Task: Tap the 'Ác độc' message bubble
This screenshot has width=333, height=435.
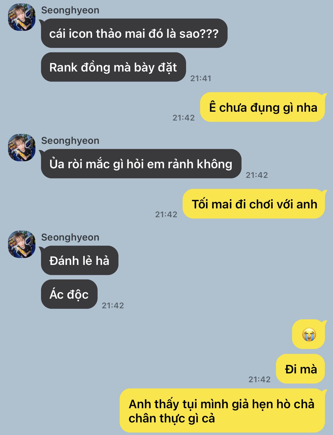Action: (x=69, y=294)
